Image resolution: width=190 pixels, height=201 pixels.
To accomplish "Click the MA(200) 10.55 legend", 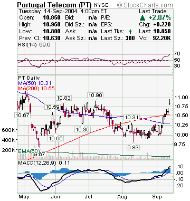I will pyautogui.click(x=36, y=89).
